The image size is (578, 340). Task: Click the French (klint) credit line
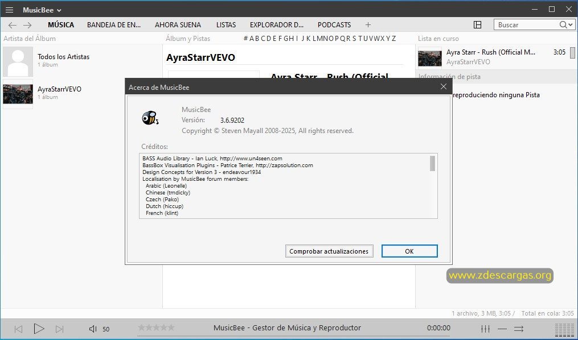[162, 213]
